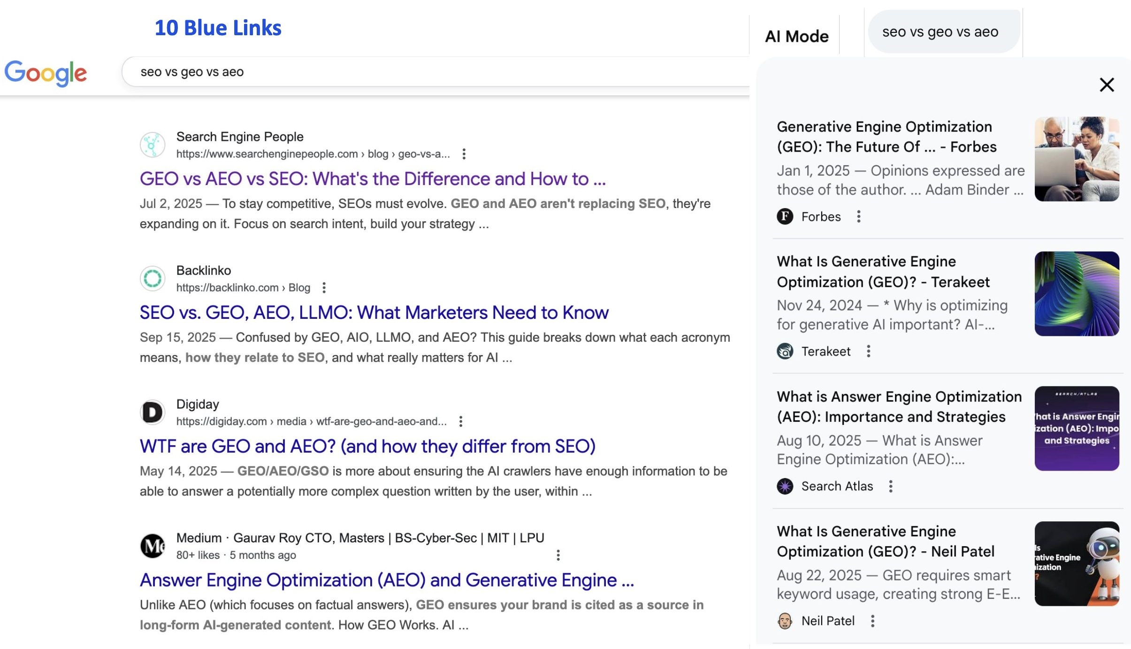1131x649 pixels.
Task: Click inside the Google search box
Action: (x=422, y=71)
